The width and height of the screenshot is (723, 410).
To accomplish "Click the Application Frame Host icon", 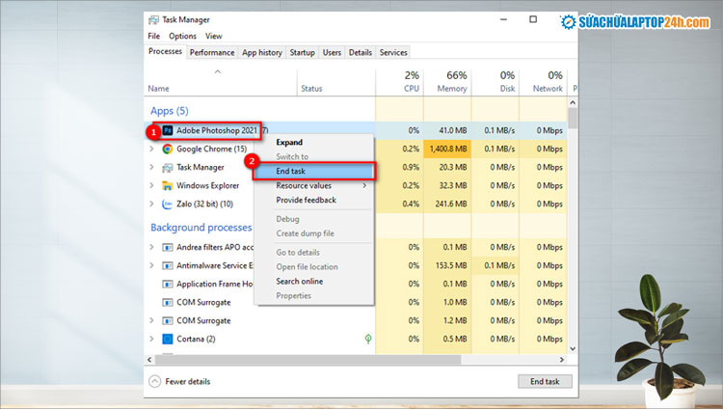I will [x=168, y=284].
